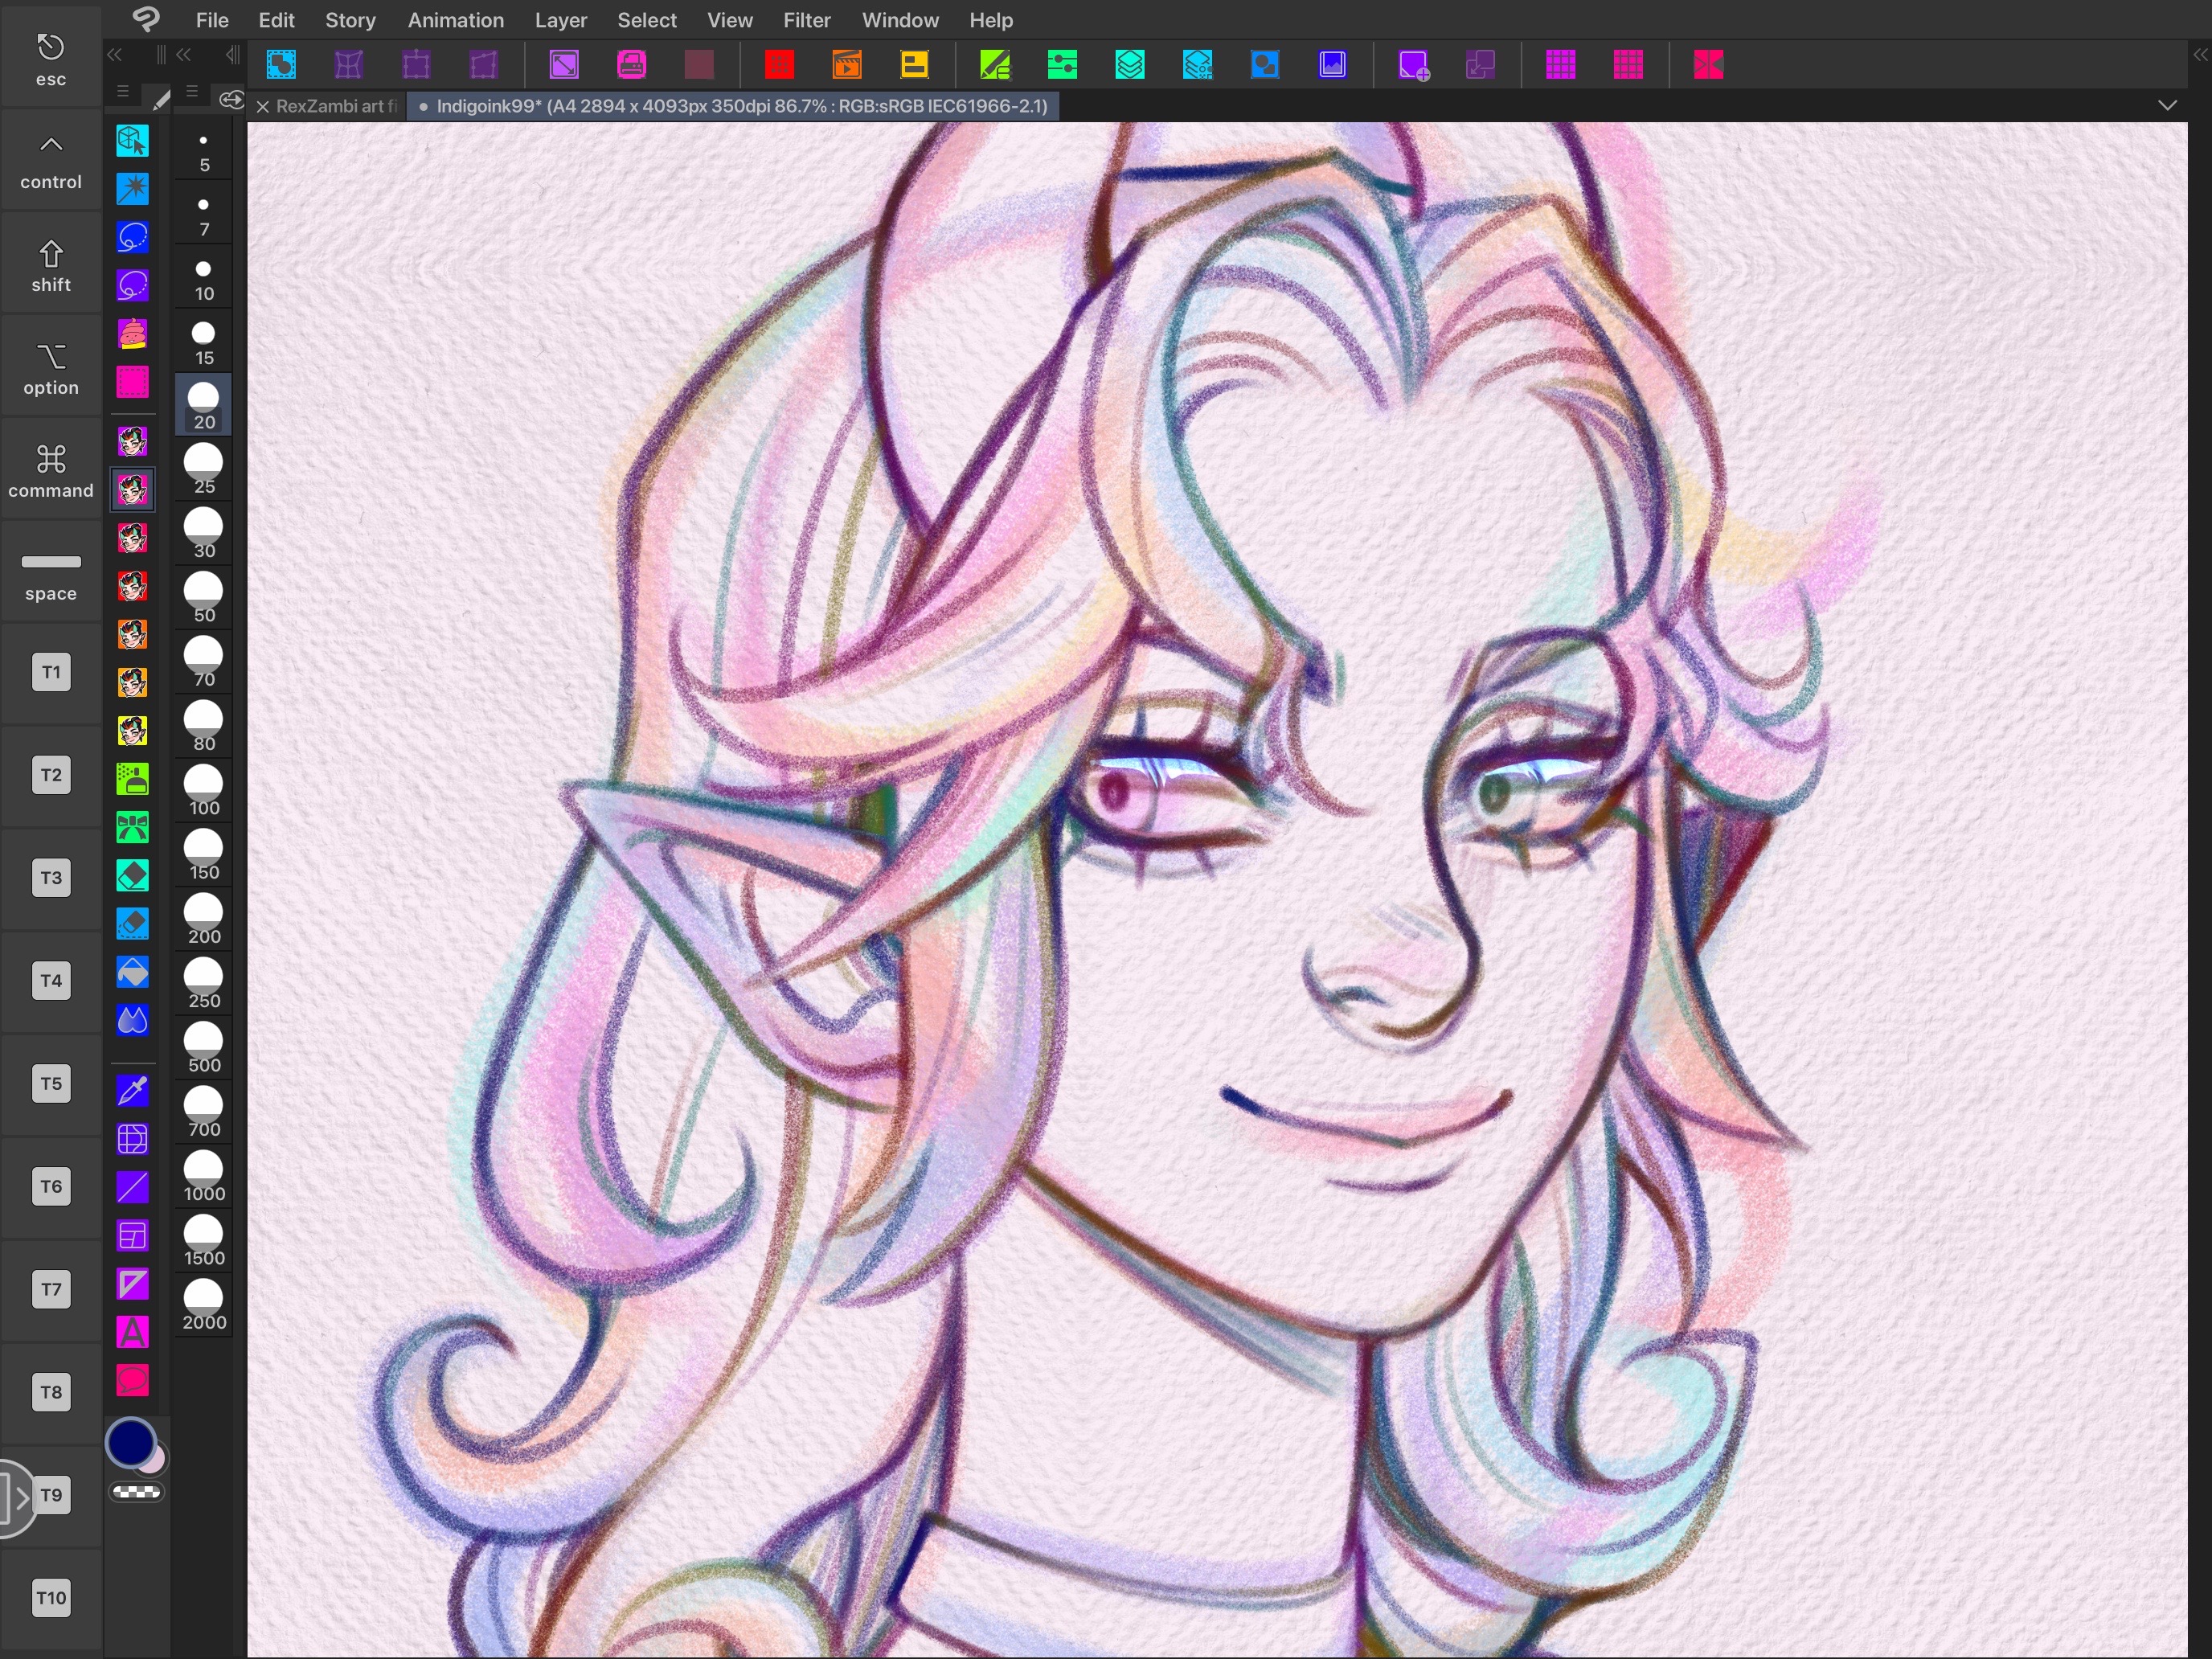Select the Eyedropper tool
This screenshot has width=2212, height=1659.
coord(132,1091)
